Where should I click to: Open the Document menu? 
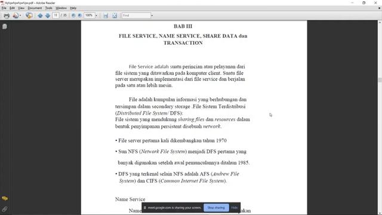tap(35, 8)
